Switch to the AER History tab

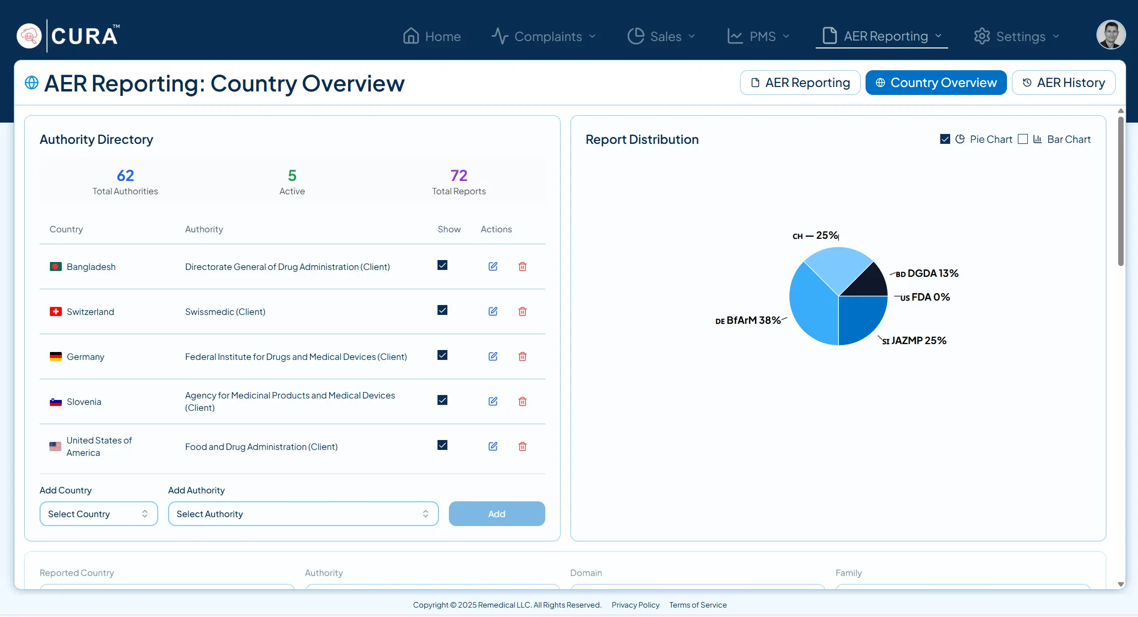point(1063,83)
